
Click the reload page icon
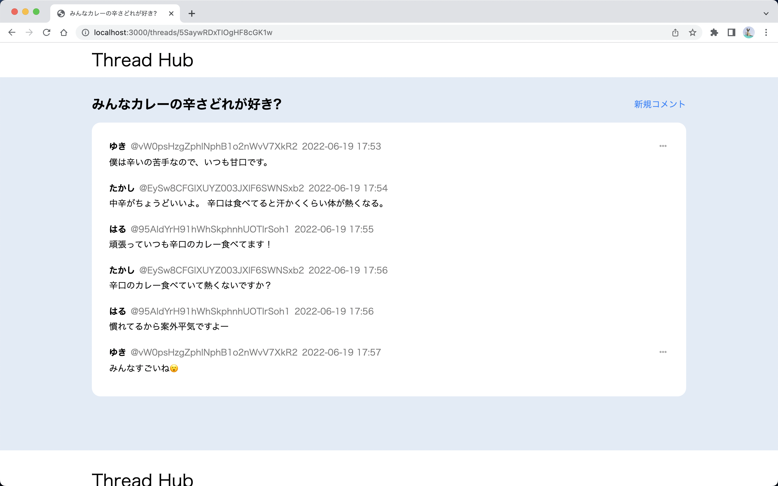coord(47,32)
